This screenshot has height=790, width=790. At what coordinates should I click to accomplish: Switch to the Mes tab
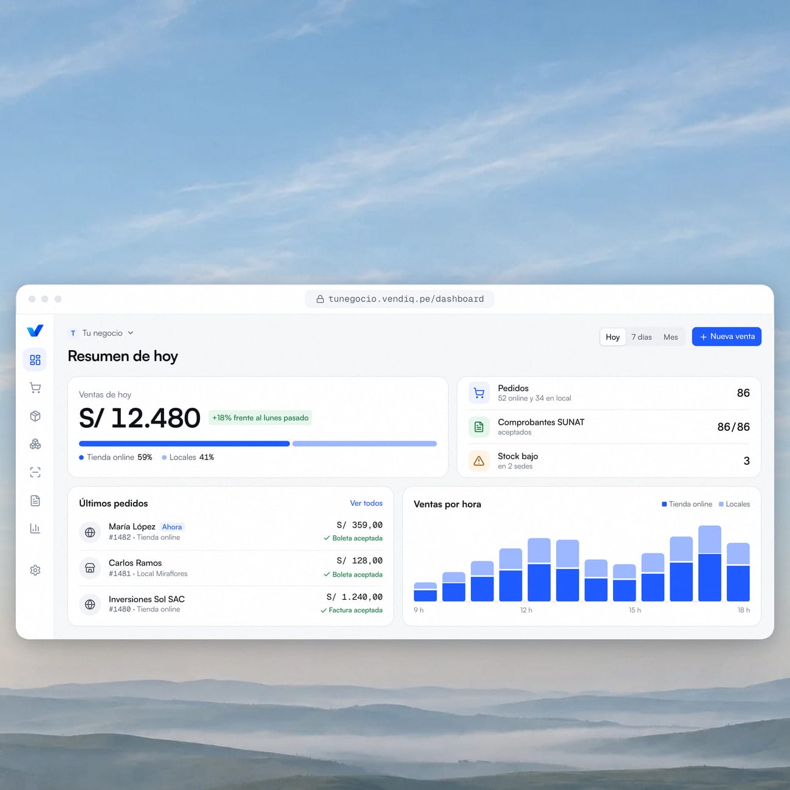click(x=671, y=337)
